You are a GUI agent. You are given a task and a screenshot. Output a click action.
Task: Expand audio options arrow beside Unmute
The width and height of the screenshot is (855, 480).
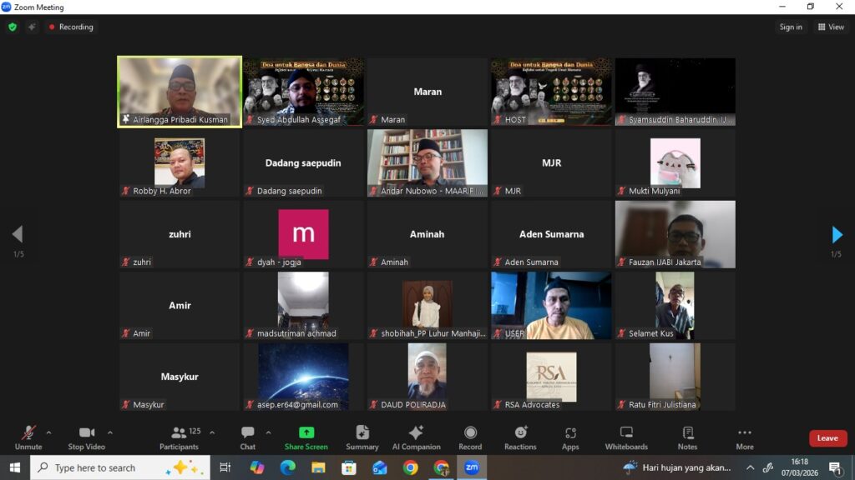click(x=48, y=432)
